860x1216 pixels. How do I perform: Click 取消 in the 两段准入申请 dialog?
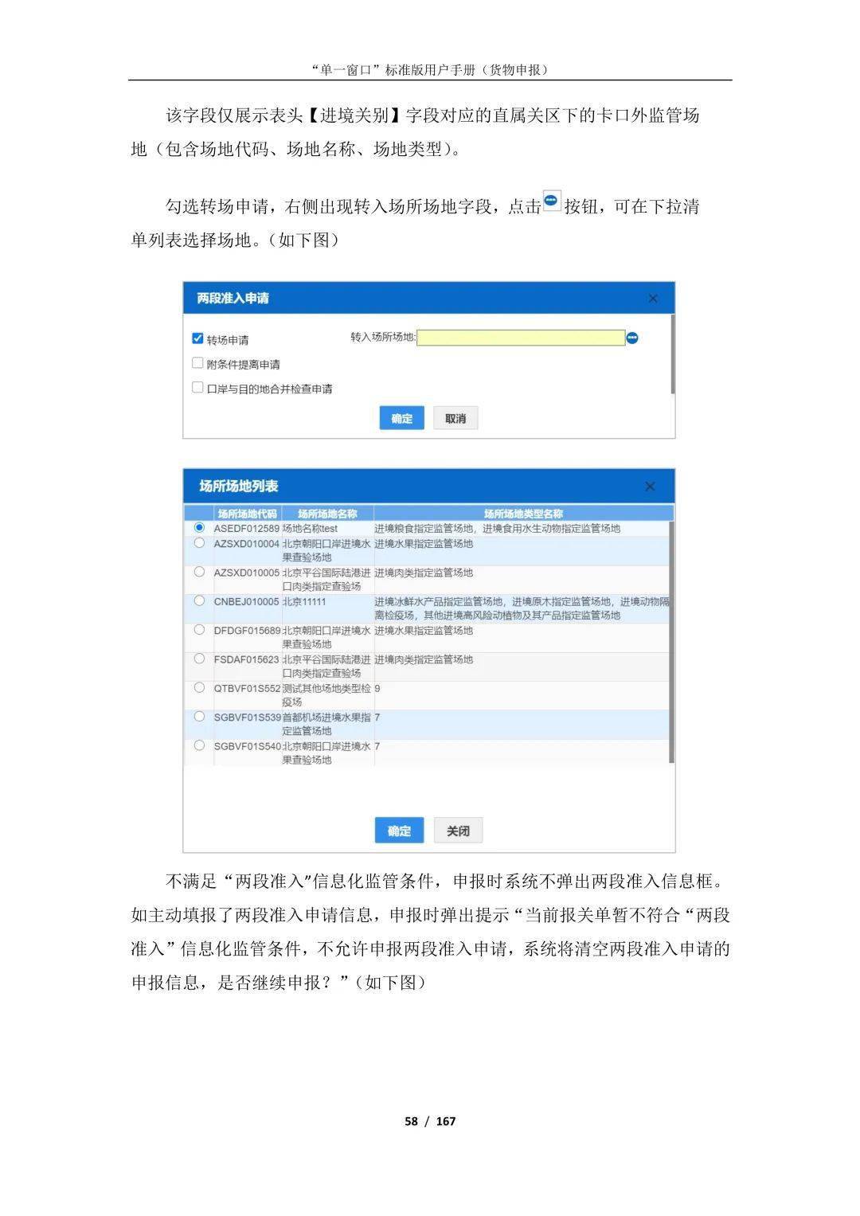tap(455, 418)
